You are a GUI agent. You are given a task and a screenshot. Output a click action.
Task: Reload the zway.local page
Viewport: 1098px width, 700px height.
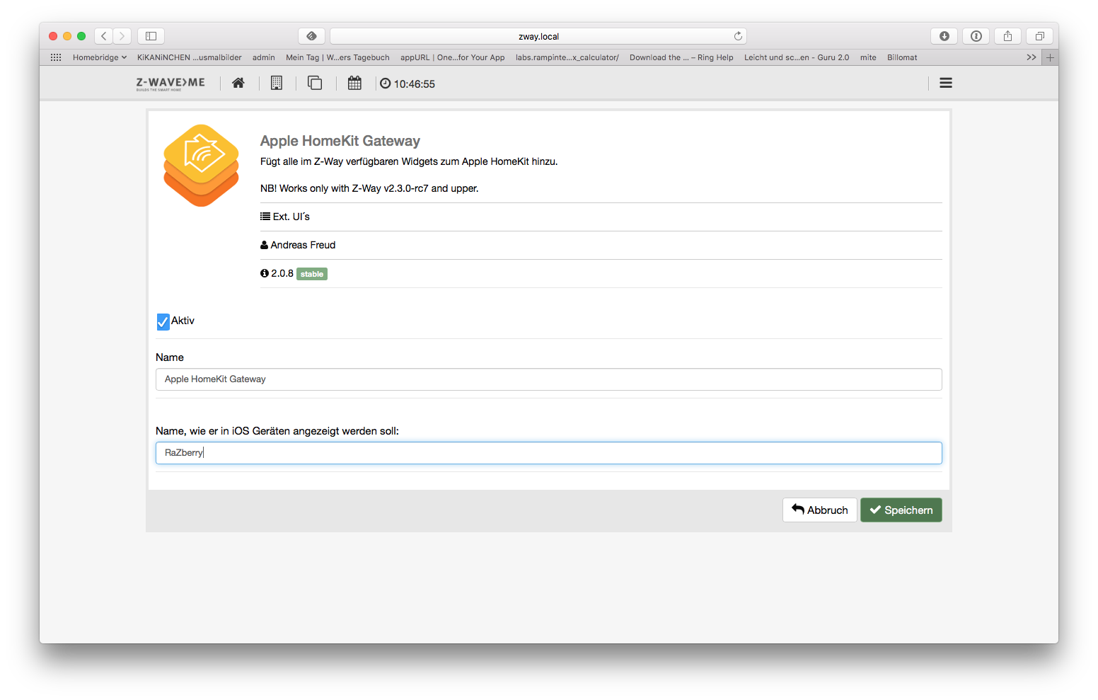point(738,36)
